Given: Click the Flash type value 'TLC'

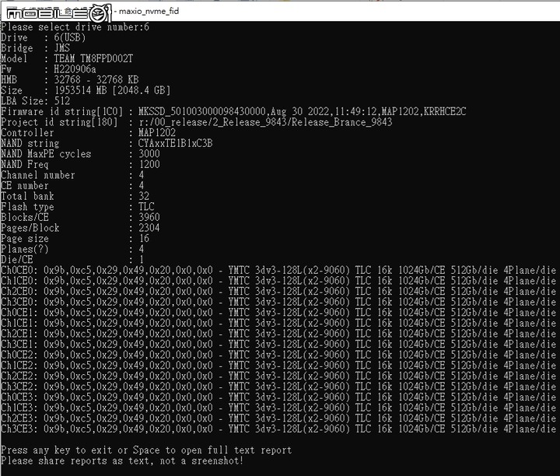Looking at the screenshot, I should (x=146, y=207).
